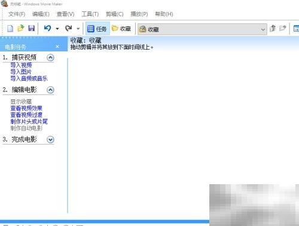Open the undo history dropdown arrow
Screen dimensions: 299x226
[x=57, y=29]
